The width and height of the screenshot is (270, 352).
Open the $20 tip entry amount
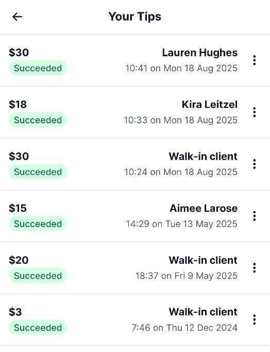pos(19,260)
